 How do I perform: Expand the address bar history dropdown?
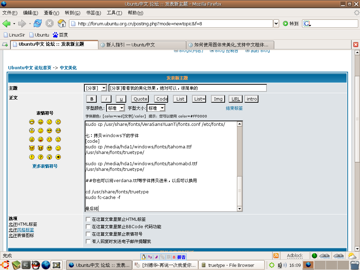click(x=276, y=24)
